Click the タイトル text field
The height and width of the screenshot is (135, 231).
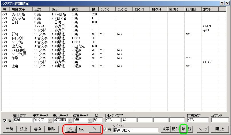136,130
